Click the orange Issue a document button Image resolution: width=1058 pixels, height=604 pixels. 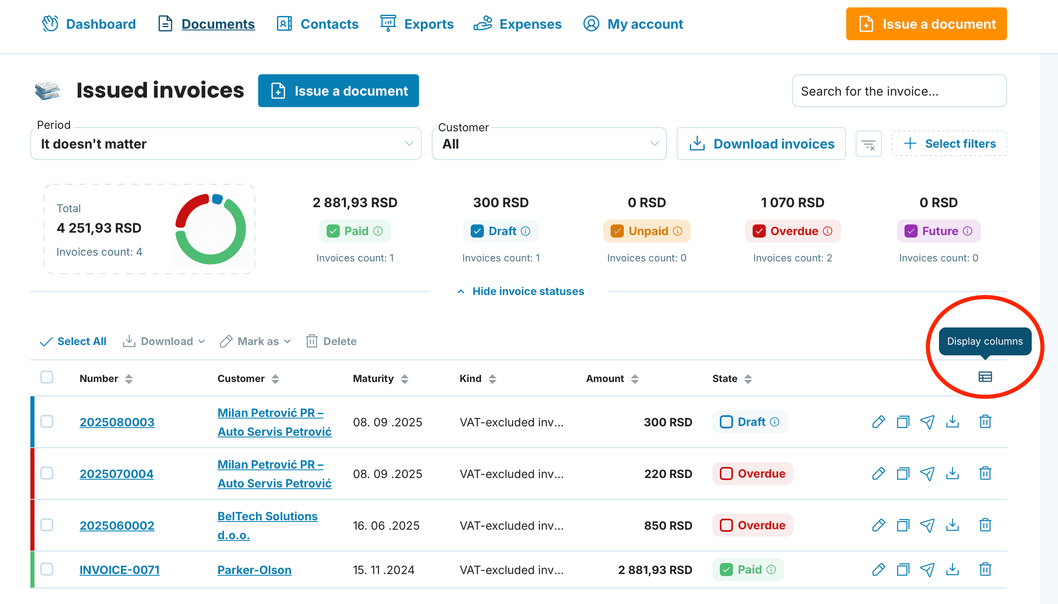click(926, 24)
